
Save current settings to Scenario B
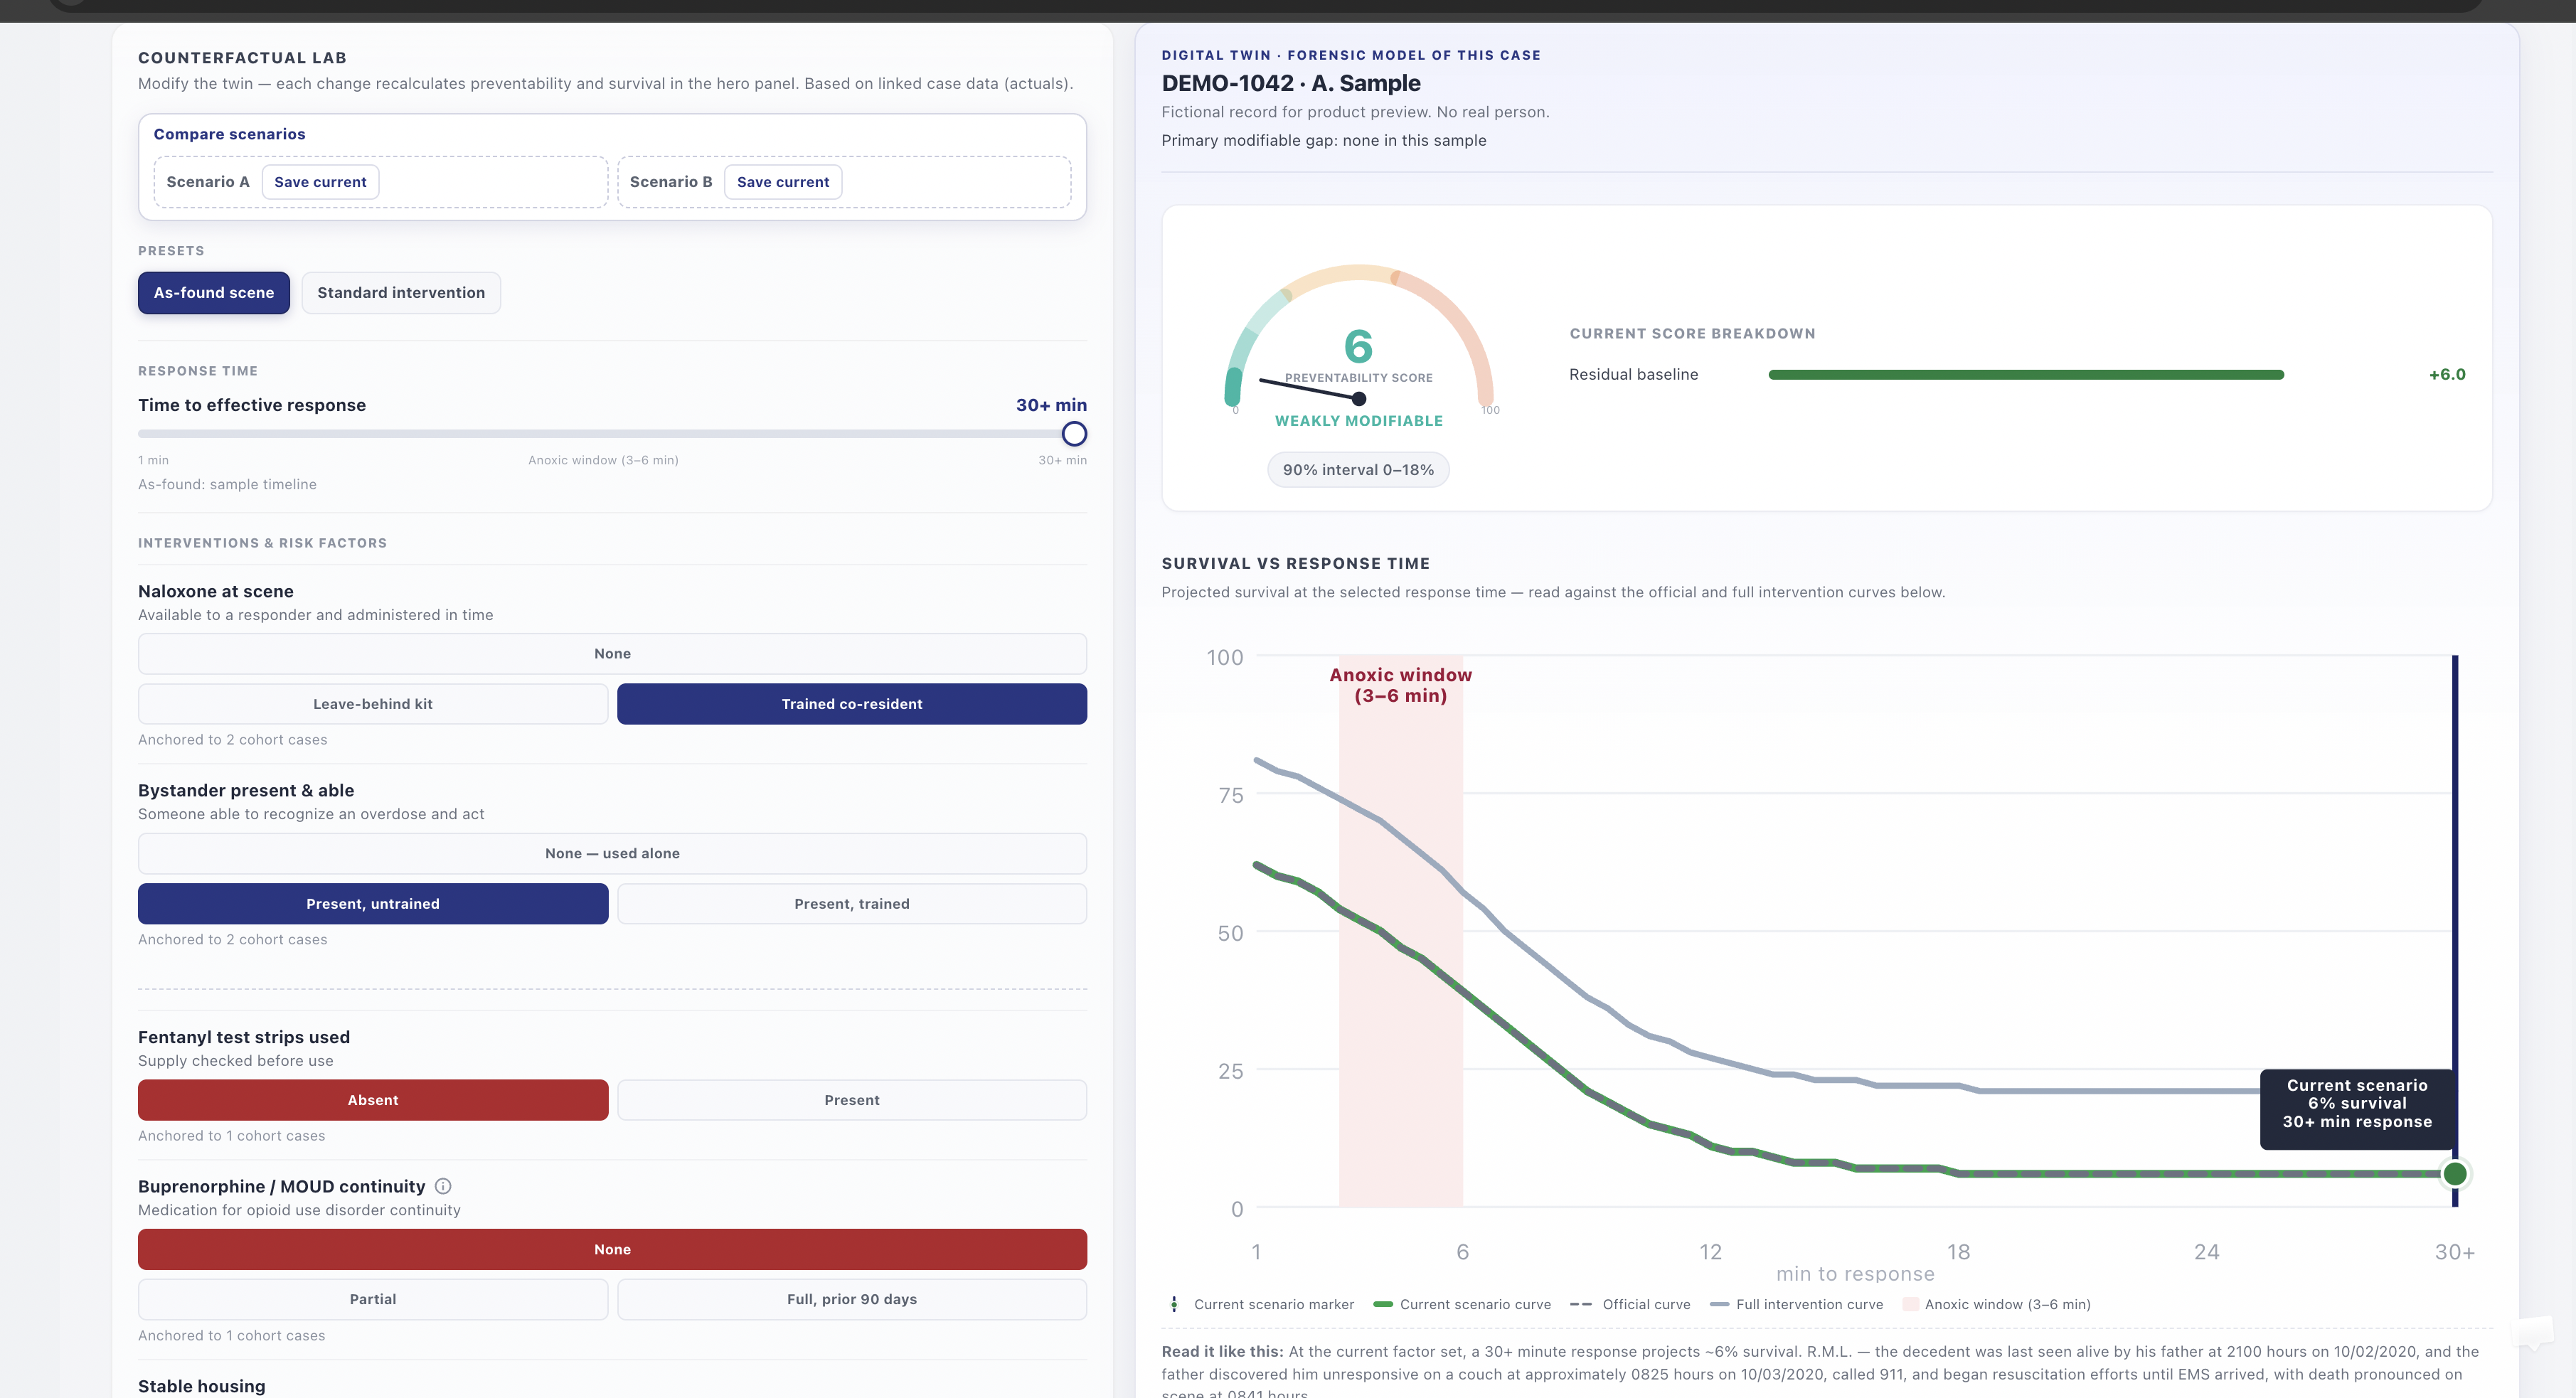point(783,182)
